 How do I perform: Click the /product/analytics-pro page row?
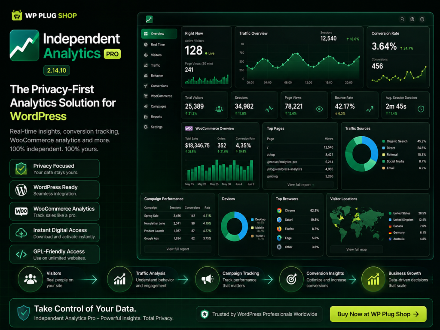[x=300, y=162]
